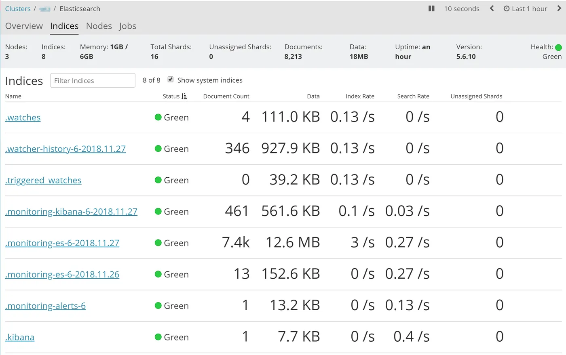Click the Documents 8,213 summary
Screen dimensions: 566x355
303,52
